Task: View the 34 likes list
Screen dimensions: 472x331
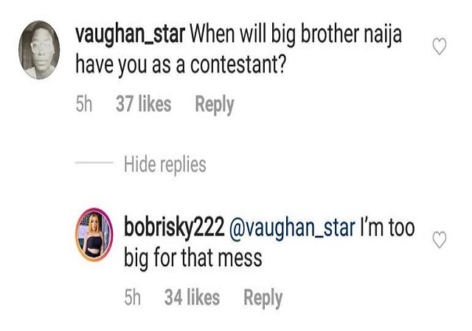Action: pos(192,297)
